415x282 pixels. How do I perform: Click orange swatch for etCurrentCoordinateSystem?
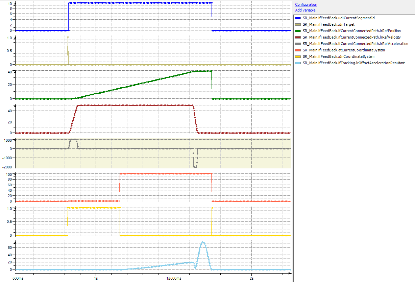(298, 50)
